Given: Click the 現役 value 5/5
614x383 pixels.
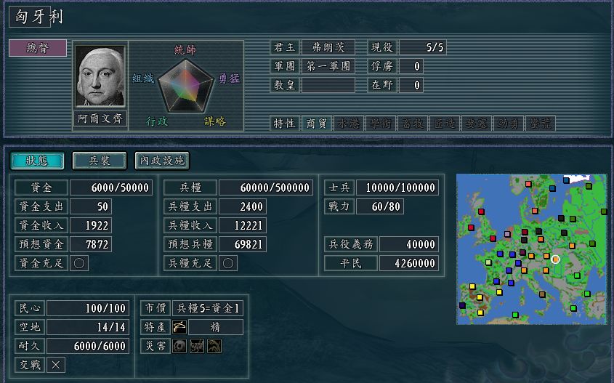Looking at the screenshot, I should pyautogui.click(x=422, y=47).
